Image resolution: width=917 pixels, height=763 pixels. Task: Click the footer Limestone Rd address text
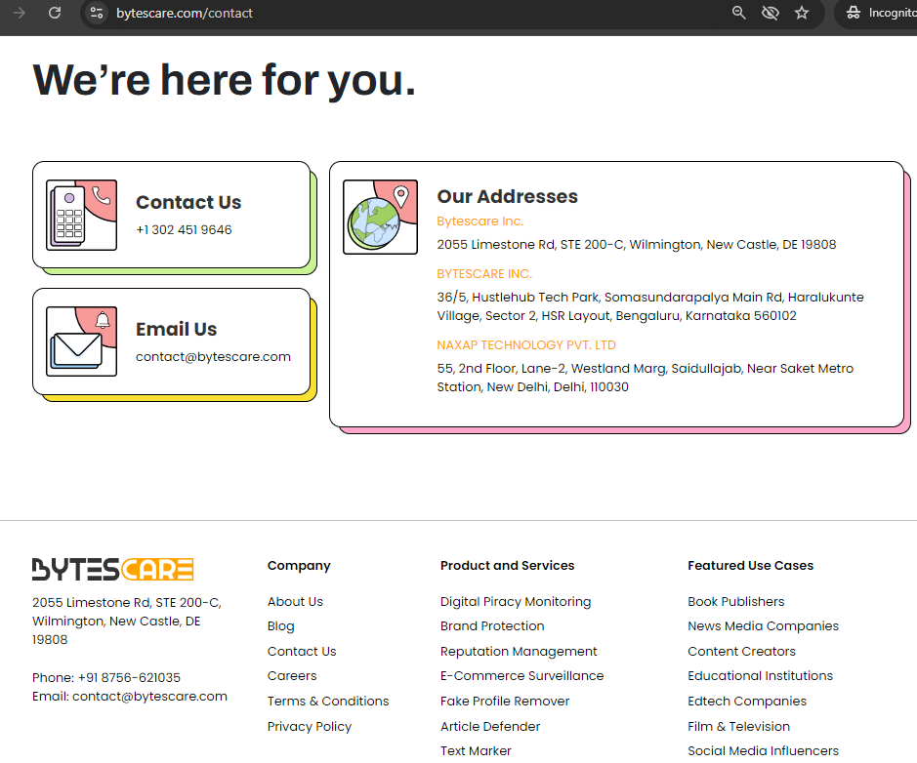[127, 621]
